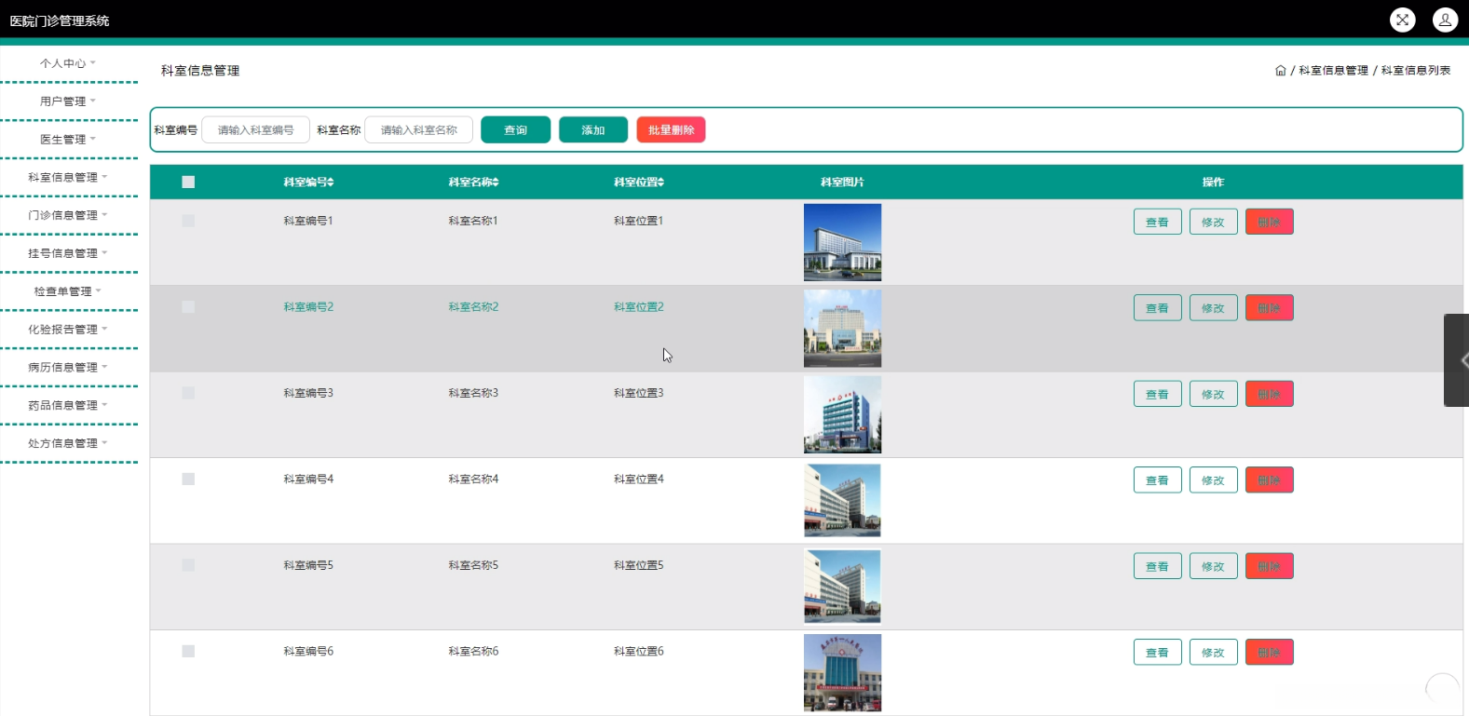Click the fullscreen toggle icon in header

click(x=1402, y=20)
